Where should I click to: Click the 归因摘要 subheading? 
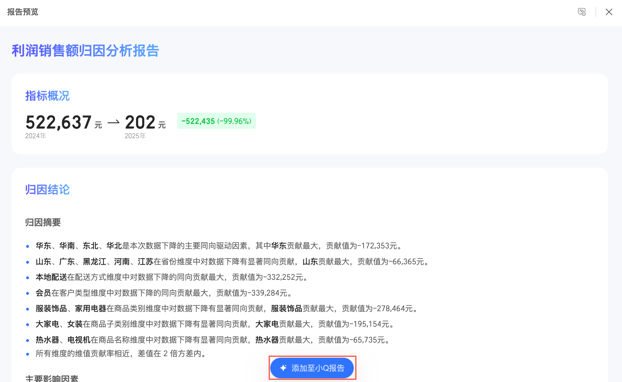[43, 222]
